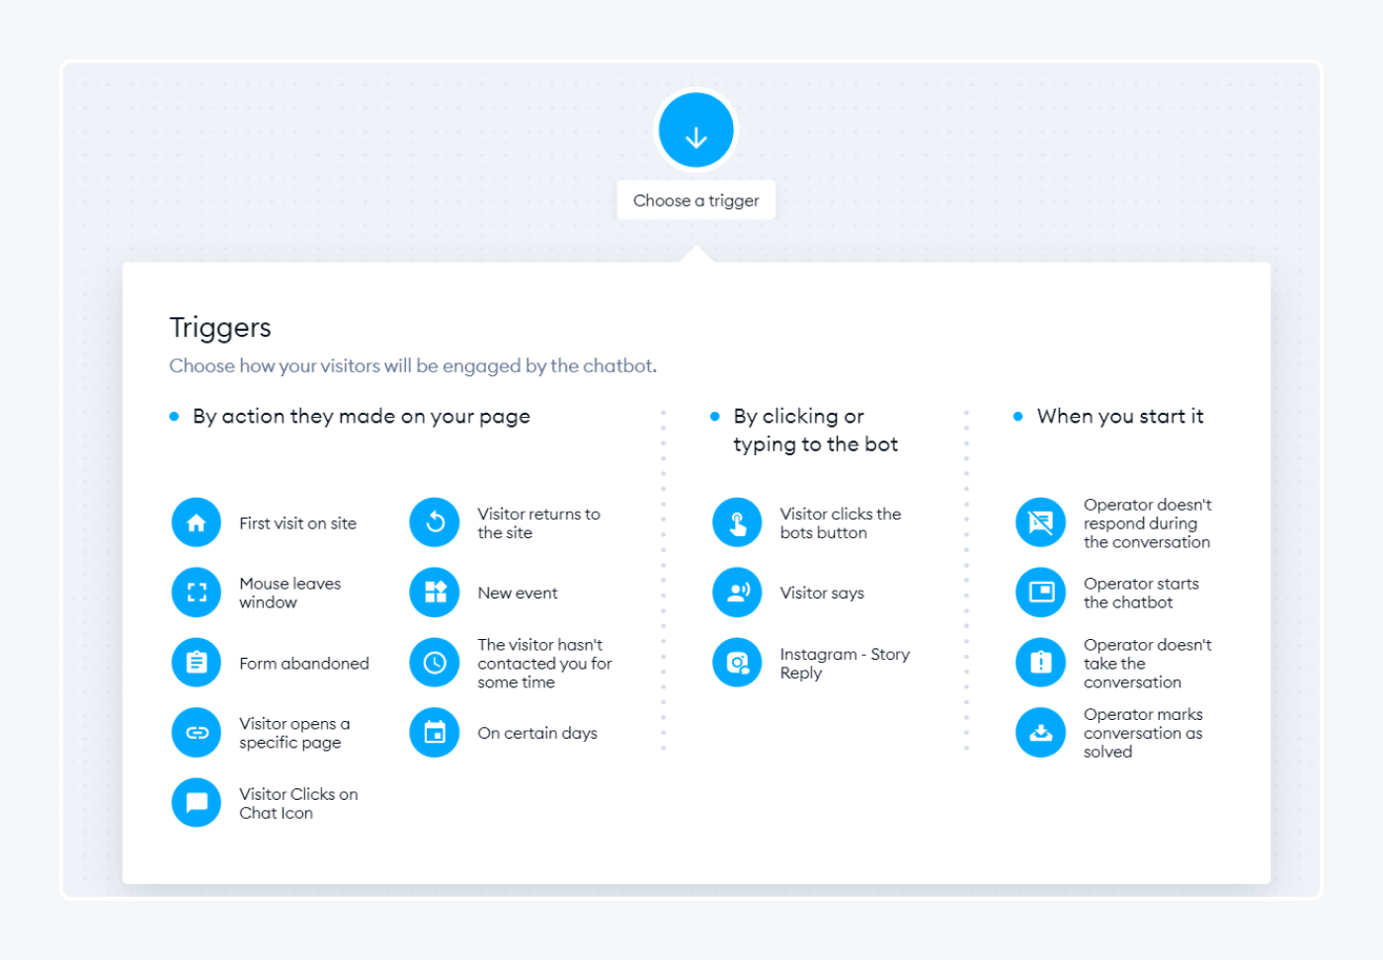Choose 'Operator starts the chatbot' text

point(1141,593)
